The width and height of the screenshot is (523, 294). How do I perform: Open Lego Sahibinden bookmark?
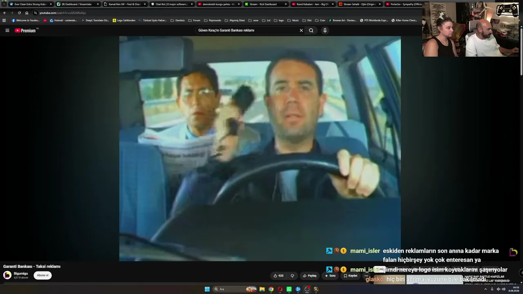(124, 20)
